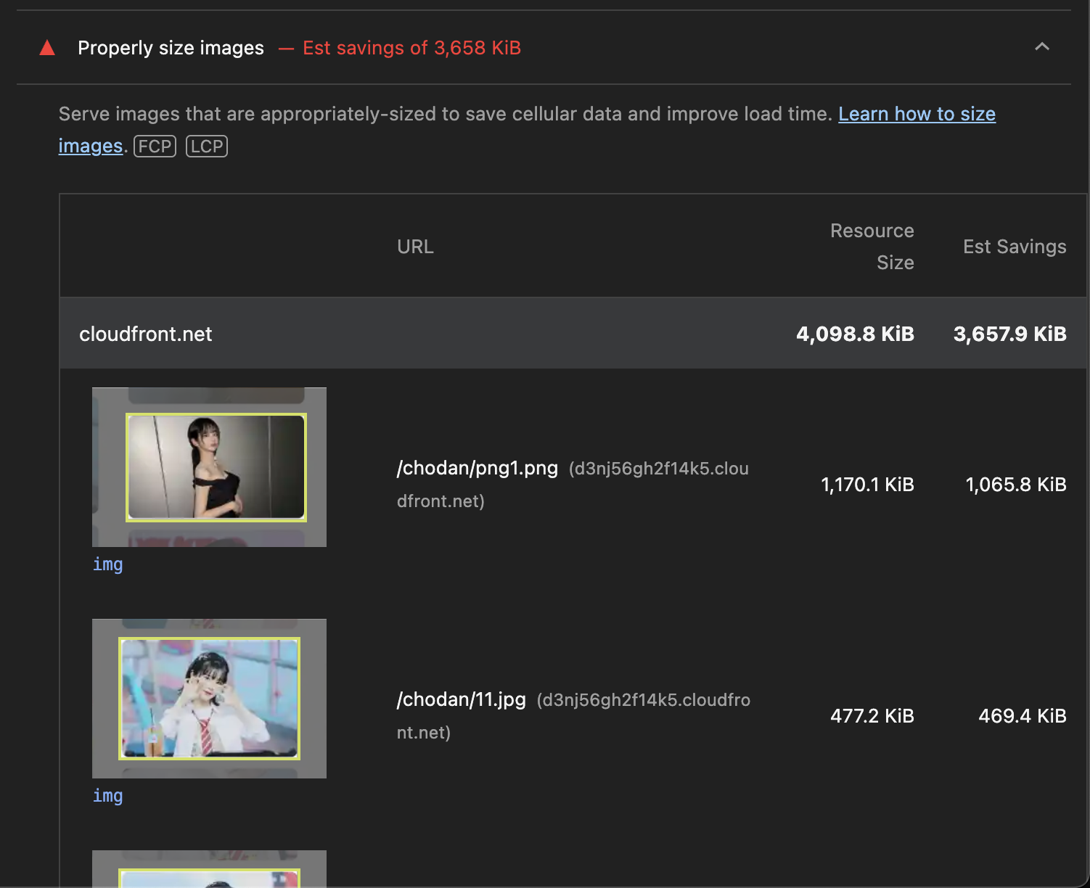Select the cloudfront.net group row

573,334
